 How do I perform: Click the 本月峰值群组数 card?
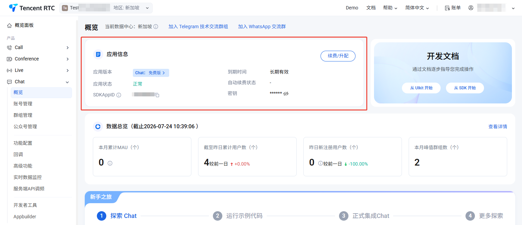pos(458,156)
